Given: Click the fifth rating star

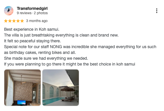Looking at the screenshot, I should click(x=22, y=21).
